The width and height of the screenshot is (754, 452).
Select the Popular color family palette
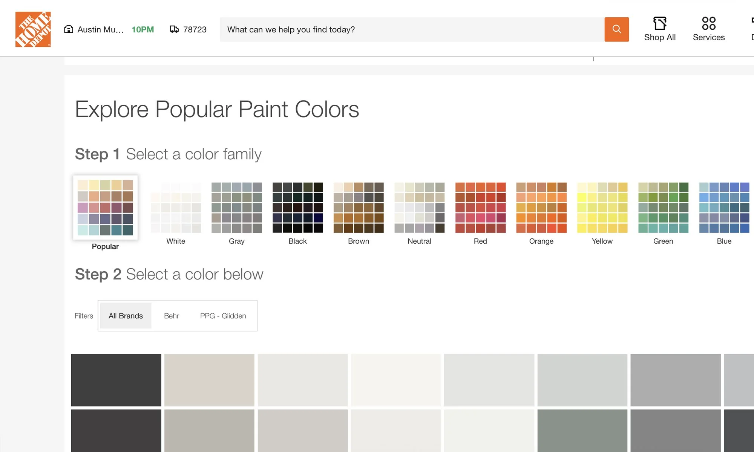[105, 208]
